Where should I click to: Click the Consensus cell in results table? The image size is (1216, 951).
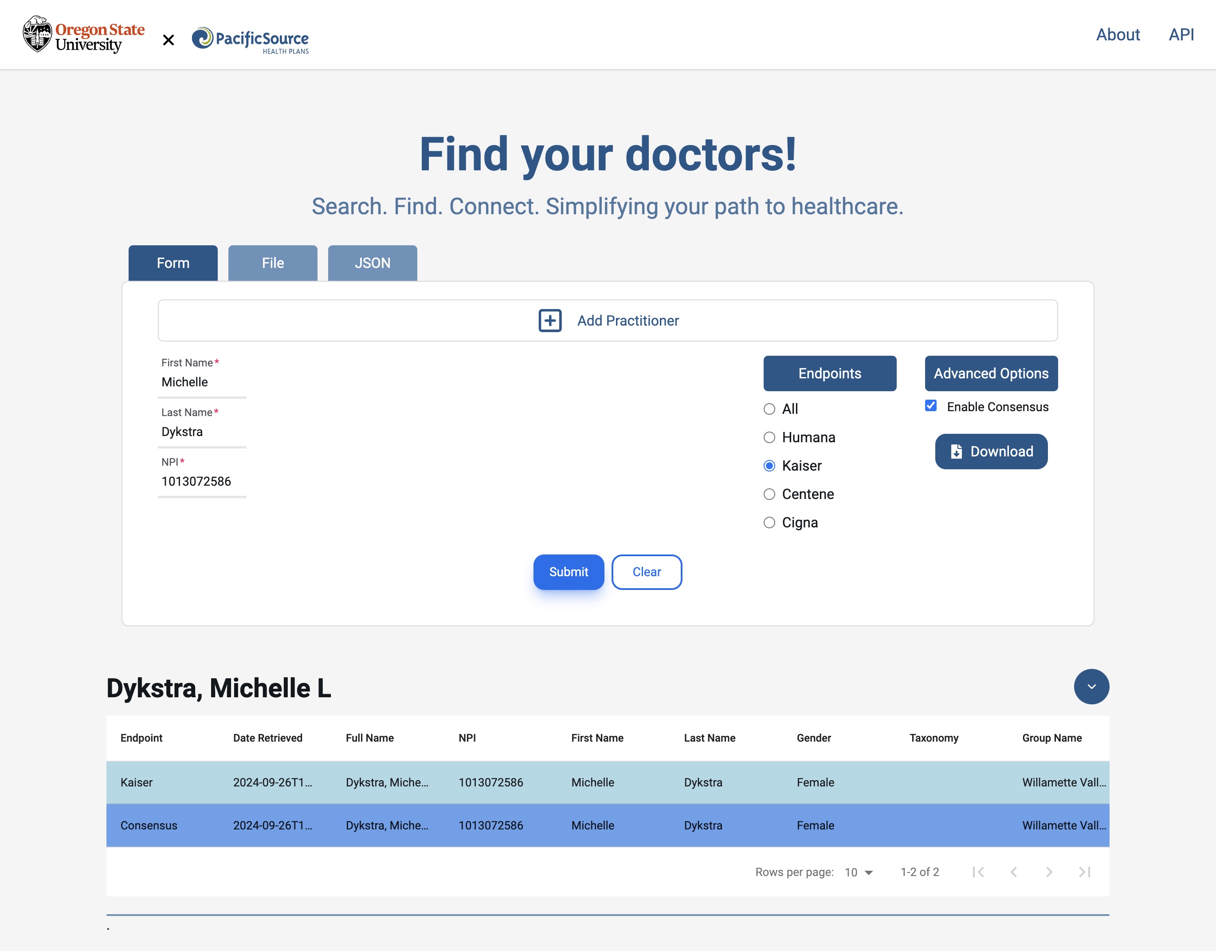149,825
